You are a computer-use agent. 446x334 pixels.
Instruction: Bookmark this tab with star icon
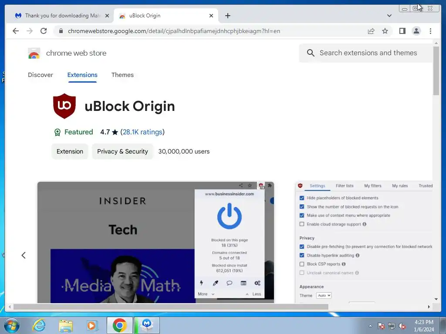point(385,31)
